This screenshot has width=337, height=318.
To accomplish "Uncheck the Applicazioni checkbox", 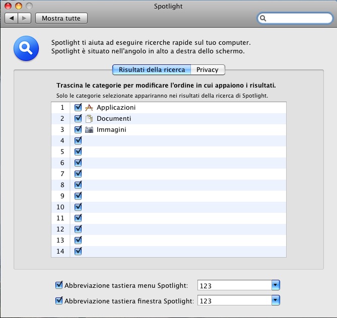I will (x=78, y=107).
